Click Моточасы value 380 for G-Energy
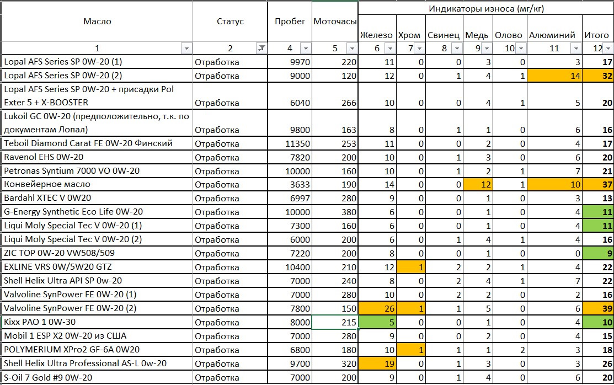 pos(335,211)
